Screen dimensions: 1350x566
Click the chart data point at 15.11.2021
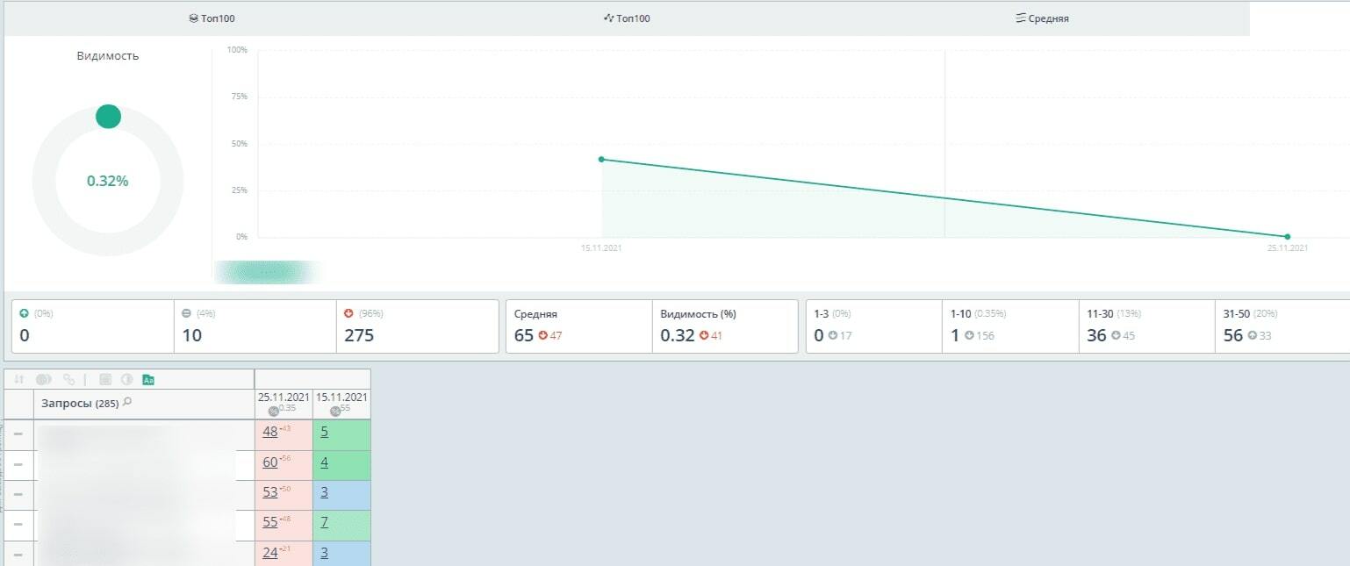tap(601, 159)
